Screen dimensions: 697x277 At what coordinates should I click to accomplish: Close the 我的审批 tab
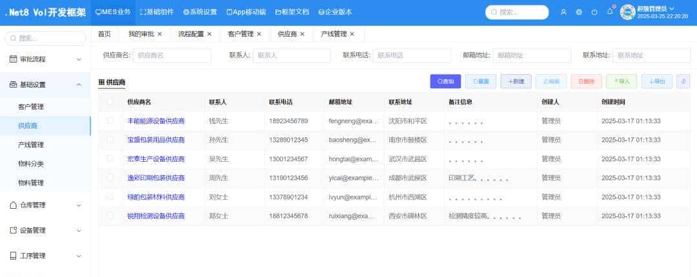[x=159, y=33]
